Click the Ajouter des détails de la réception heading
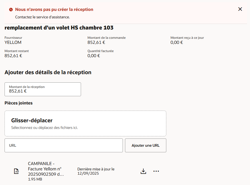The width and height of the screenshot is (250, 185). coord(47,72)
